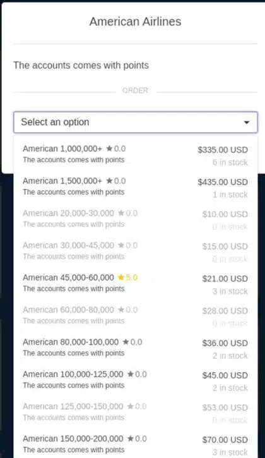Select American 80,000-100,000 option
265x458 pixels.
(x=136, y=348)
